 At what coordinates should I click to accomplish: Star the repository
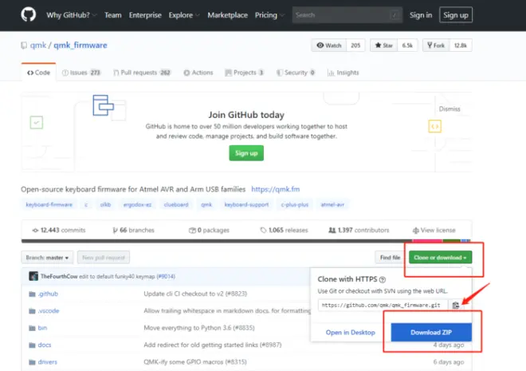click(384, 45)
